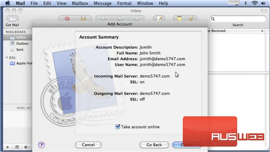Click the New Message compose icon
The image size is (270, 152).
[x=159, y=18]
